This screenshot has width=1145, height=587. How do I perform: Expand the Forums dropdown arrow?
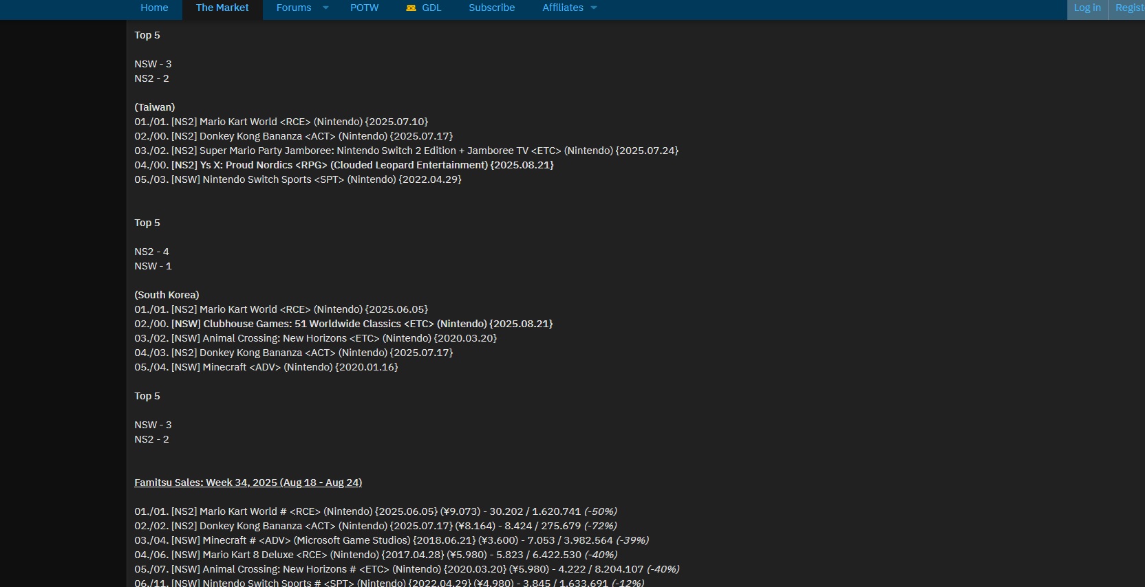[x=326, y=8]
